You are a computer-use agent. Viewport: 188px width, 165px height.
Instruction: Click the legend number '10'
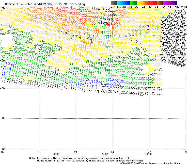coord(124,7)
